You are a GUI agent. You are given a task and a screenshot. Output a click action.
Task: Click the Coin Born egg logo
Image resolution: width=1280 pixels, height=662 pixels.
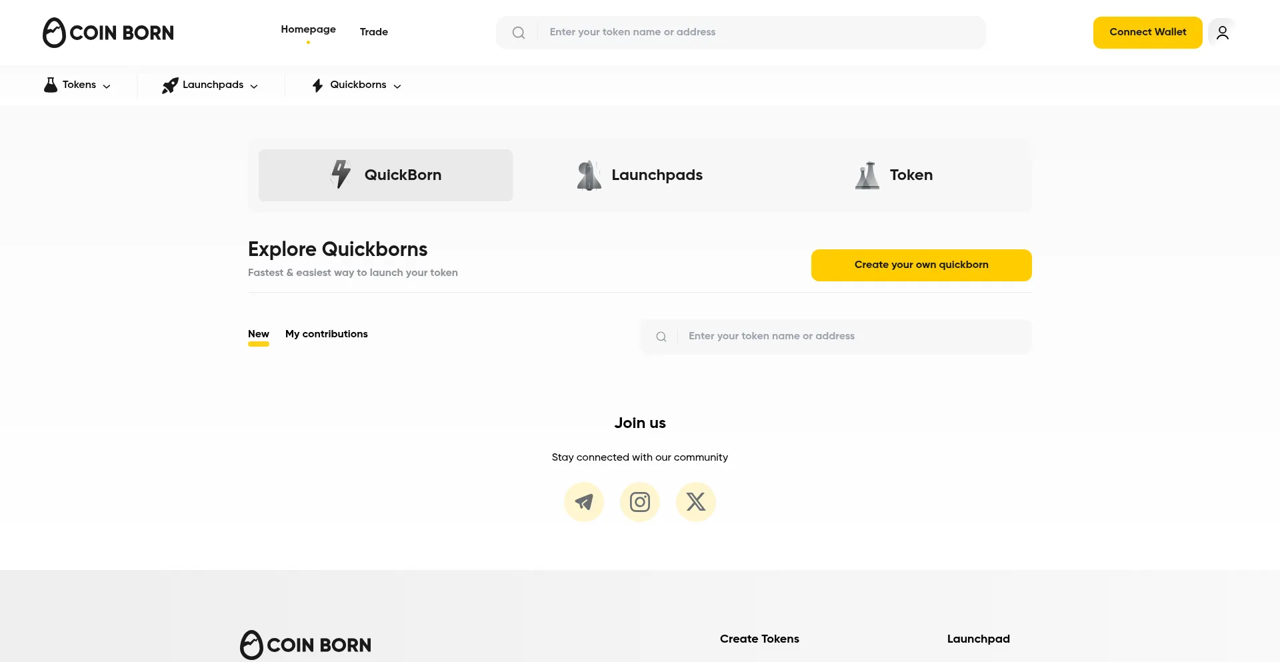[x=55, y=32]
